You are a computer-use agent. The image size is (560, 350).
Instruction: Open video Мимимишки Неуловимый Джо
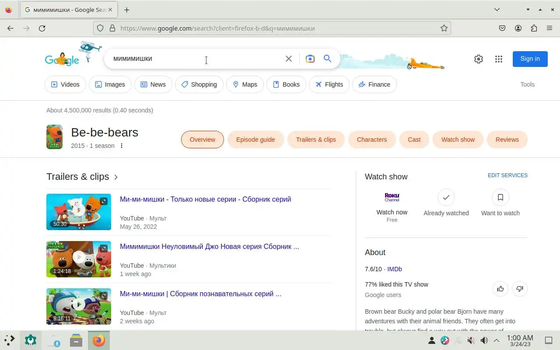click(x=210, y=247)
